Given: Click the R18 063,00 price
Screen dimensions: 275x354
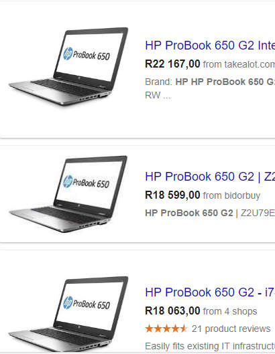Looking at the screenshot, I should click(172, 311).
